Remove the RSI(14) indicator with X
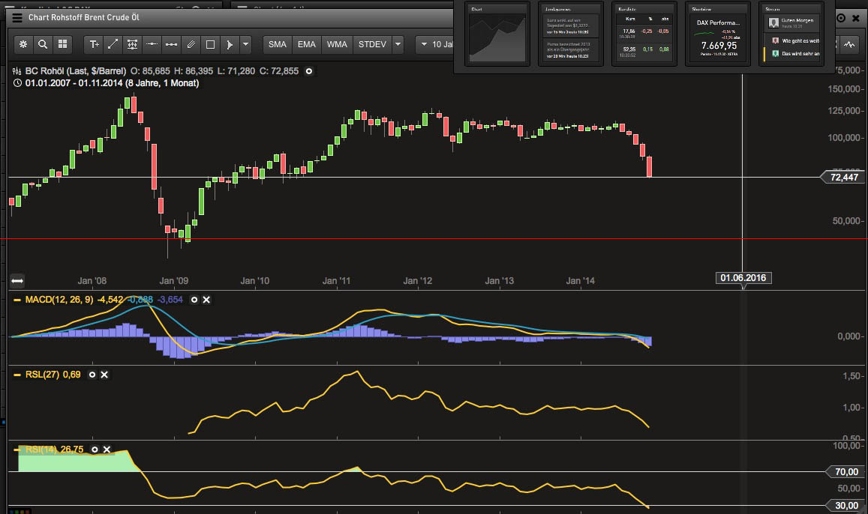This screenshot has width=868, height=514. [x=107, y=450]
